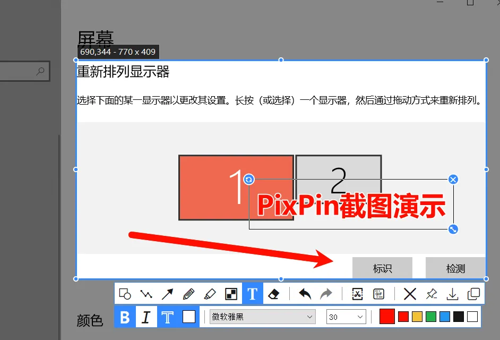This screenshot has width=500, height=340.
Task: Select the Mosaic tool
Action: pos(232,293)
